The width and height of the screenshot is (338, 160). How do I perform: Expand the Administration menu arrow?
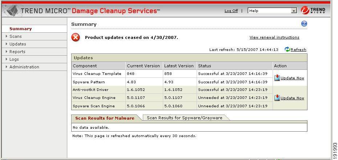click(x=7, y=67)
